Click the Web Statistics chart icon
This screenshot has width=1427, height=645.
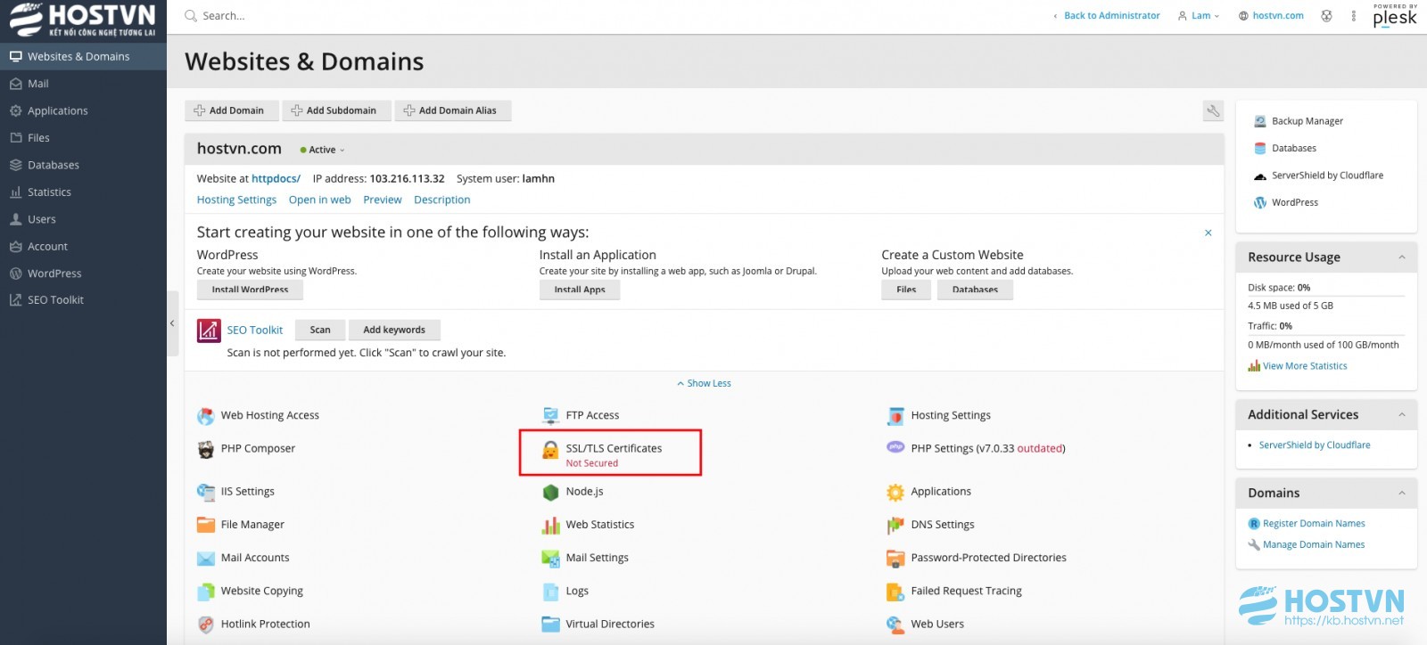550,526
